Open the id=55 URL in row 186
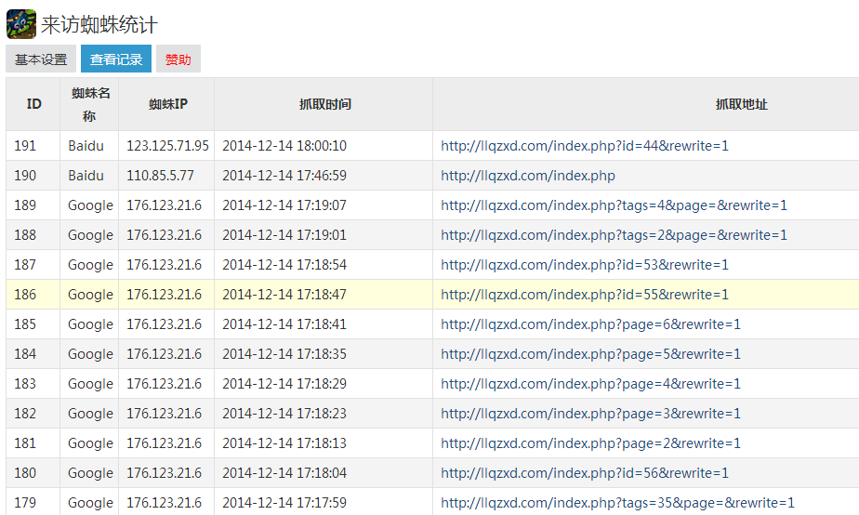859x515 pixels. pos(585,295)
